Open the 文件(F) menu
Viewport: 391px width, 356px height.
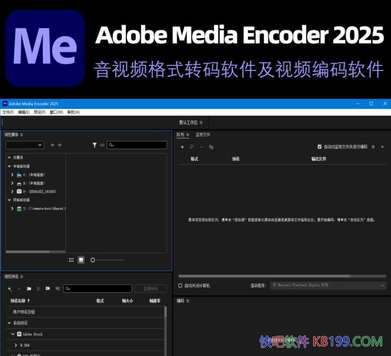coord(8,112)
